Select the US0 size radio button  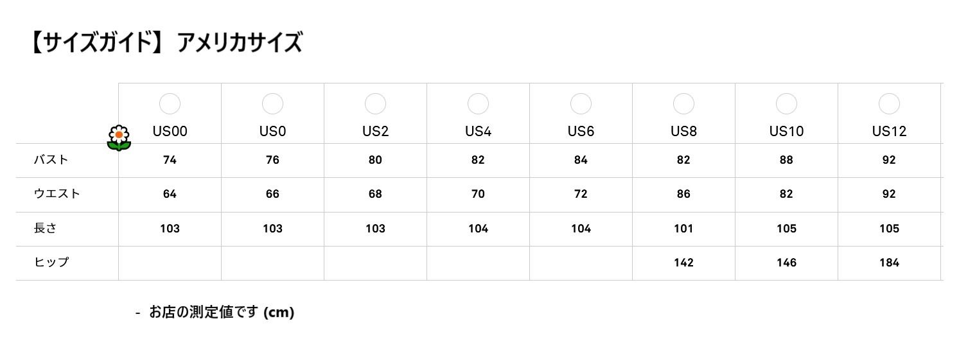coord(272,104)
